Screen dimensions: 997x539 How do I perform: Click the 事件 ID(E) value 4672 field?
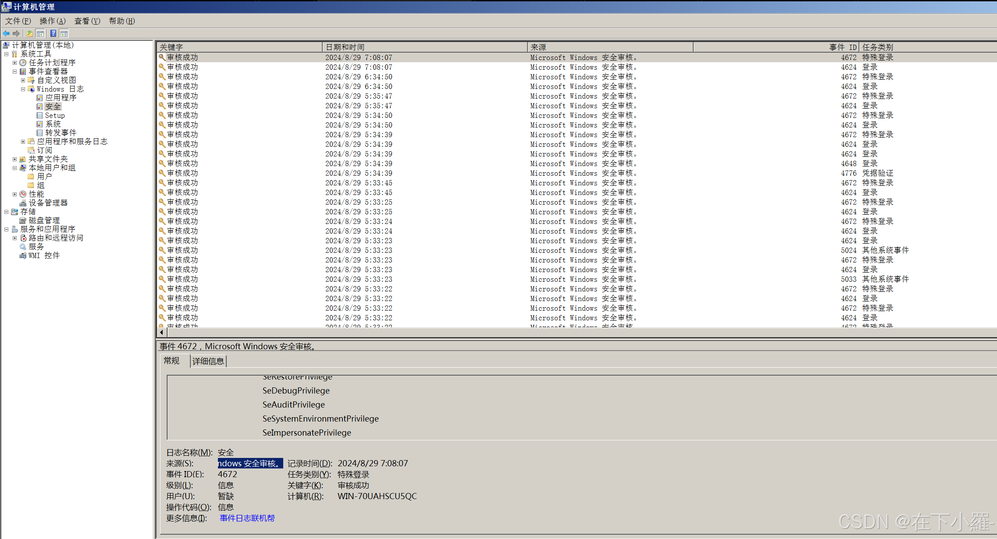click(228, 474)
